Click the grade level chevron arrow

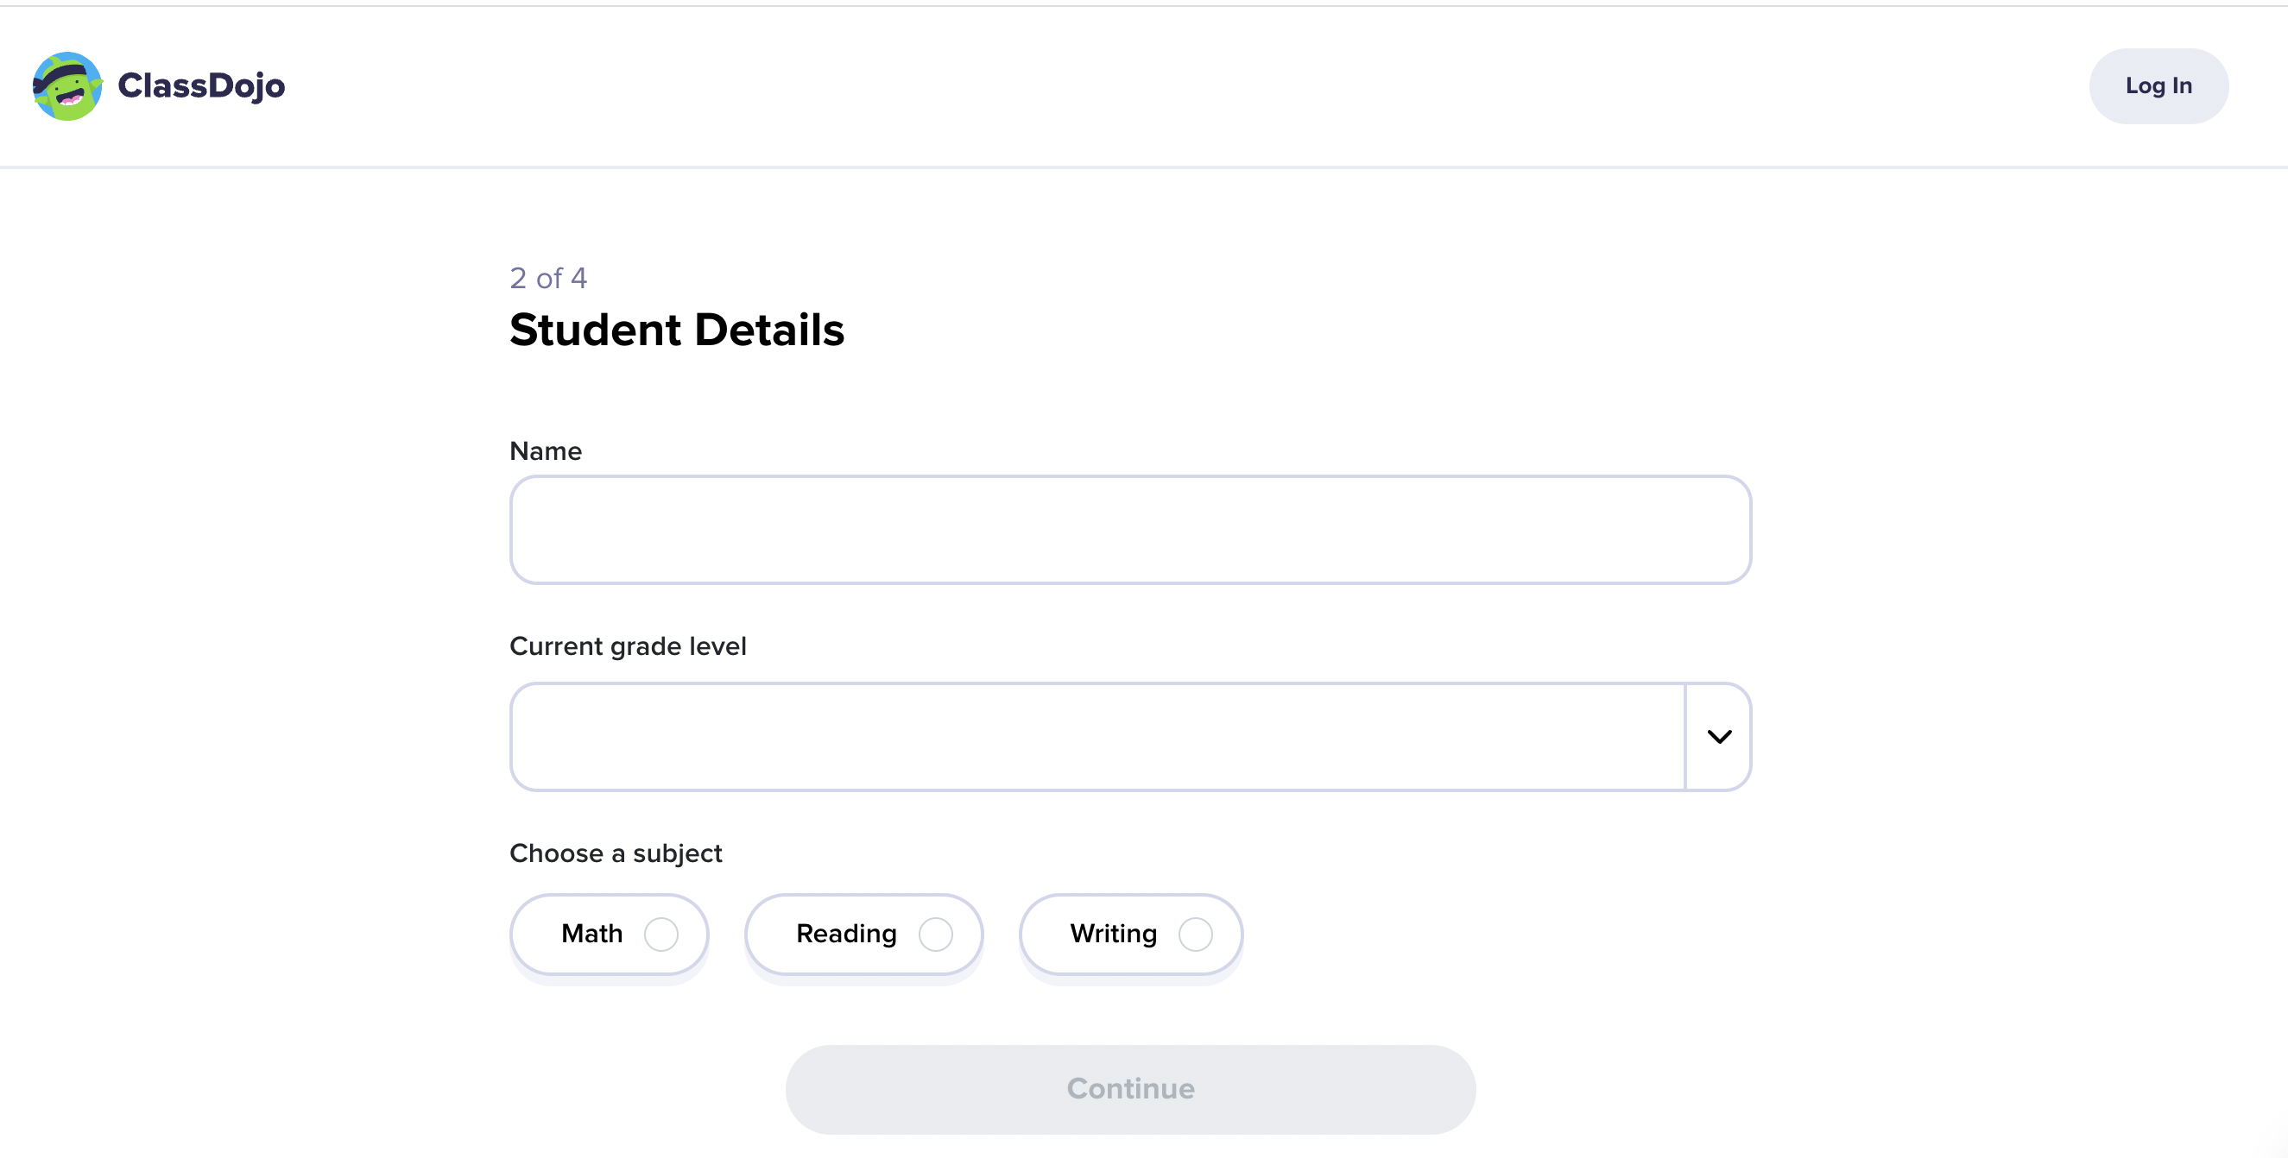[1719, 737]
